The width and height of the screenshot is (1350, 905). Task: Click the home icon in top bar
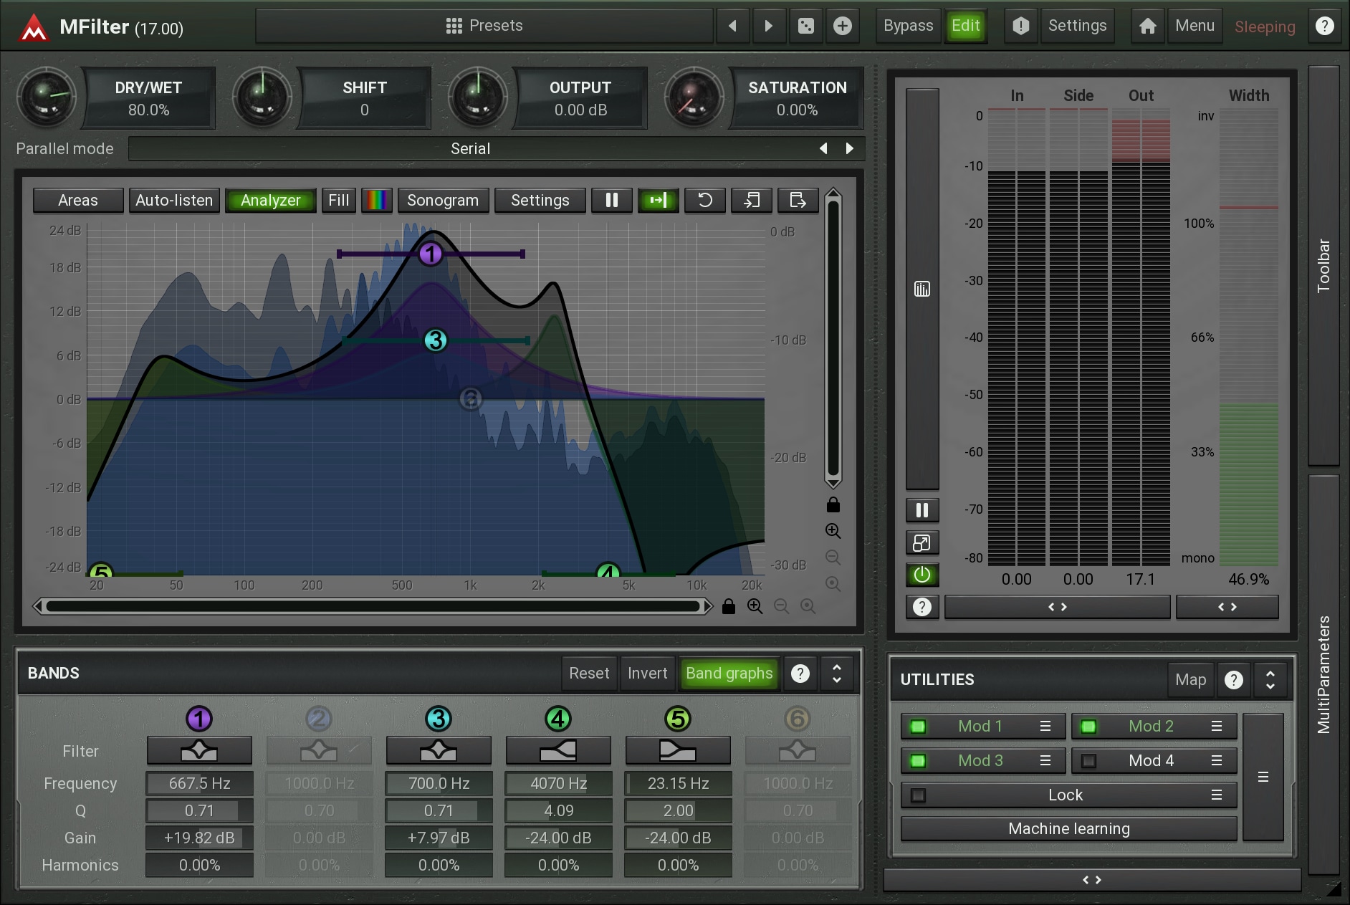(x=1147, y=27)
